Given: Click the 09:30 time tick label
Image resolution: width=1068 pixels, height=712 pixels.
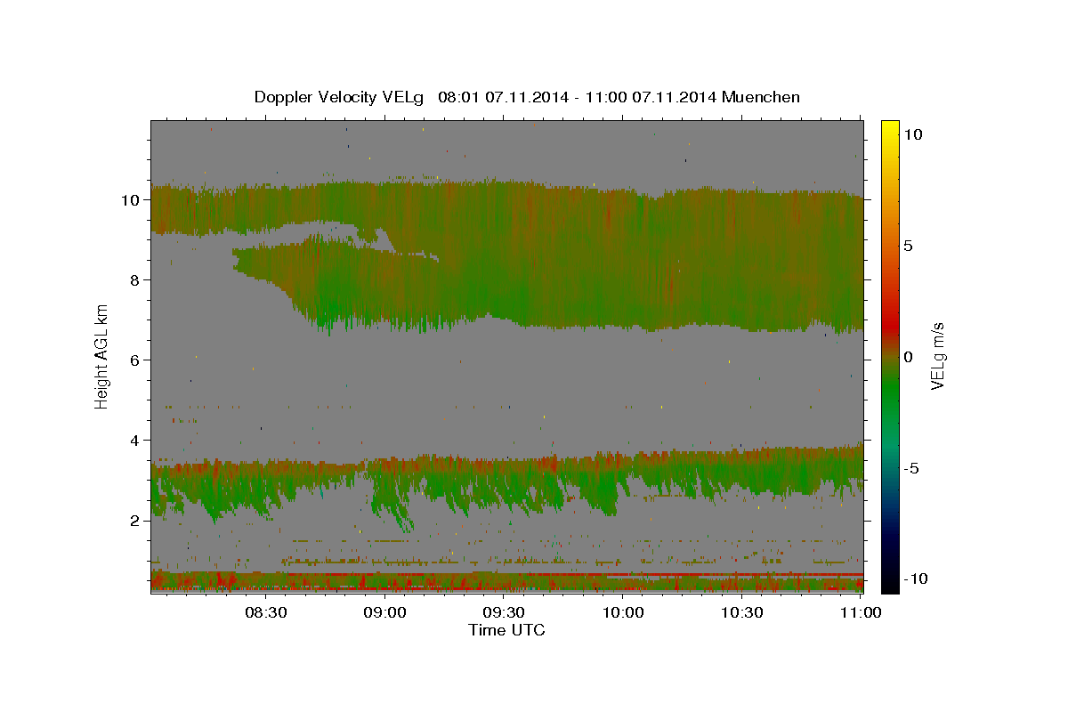Looking at the screenshot, I should [504, 612].
